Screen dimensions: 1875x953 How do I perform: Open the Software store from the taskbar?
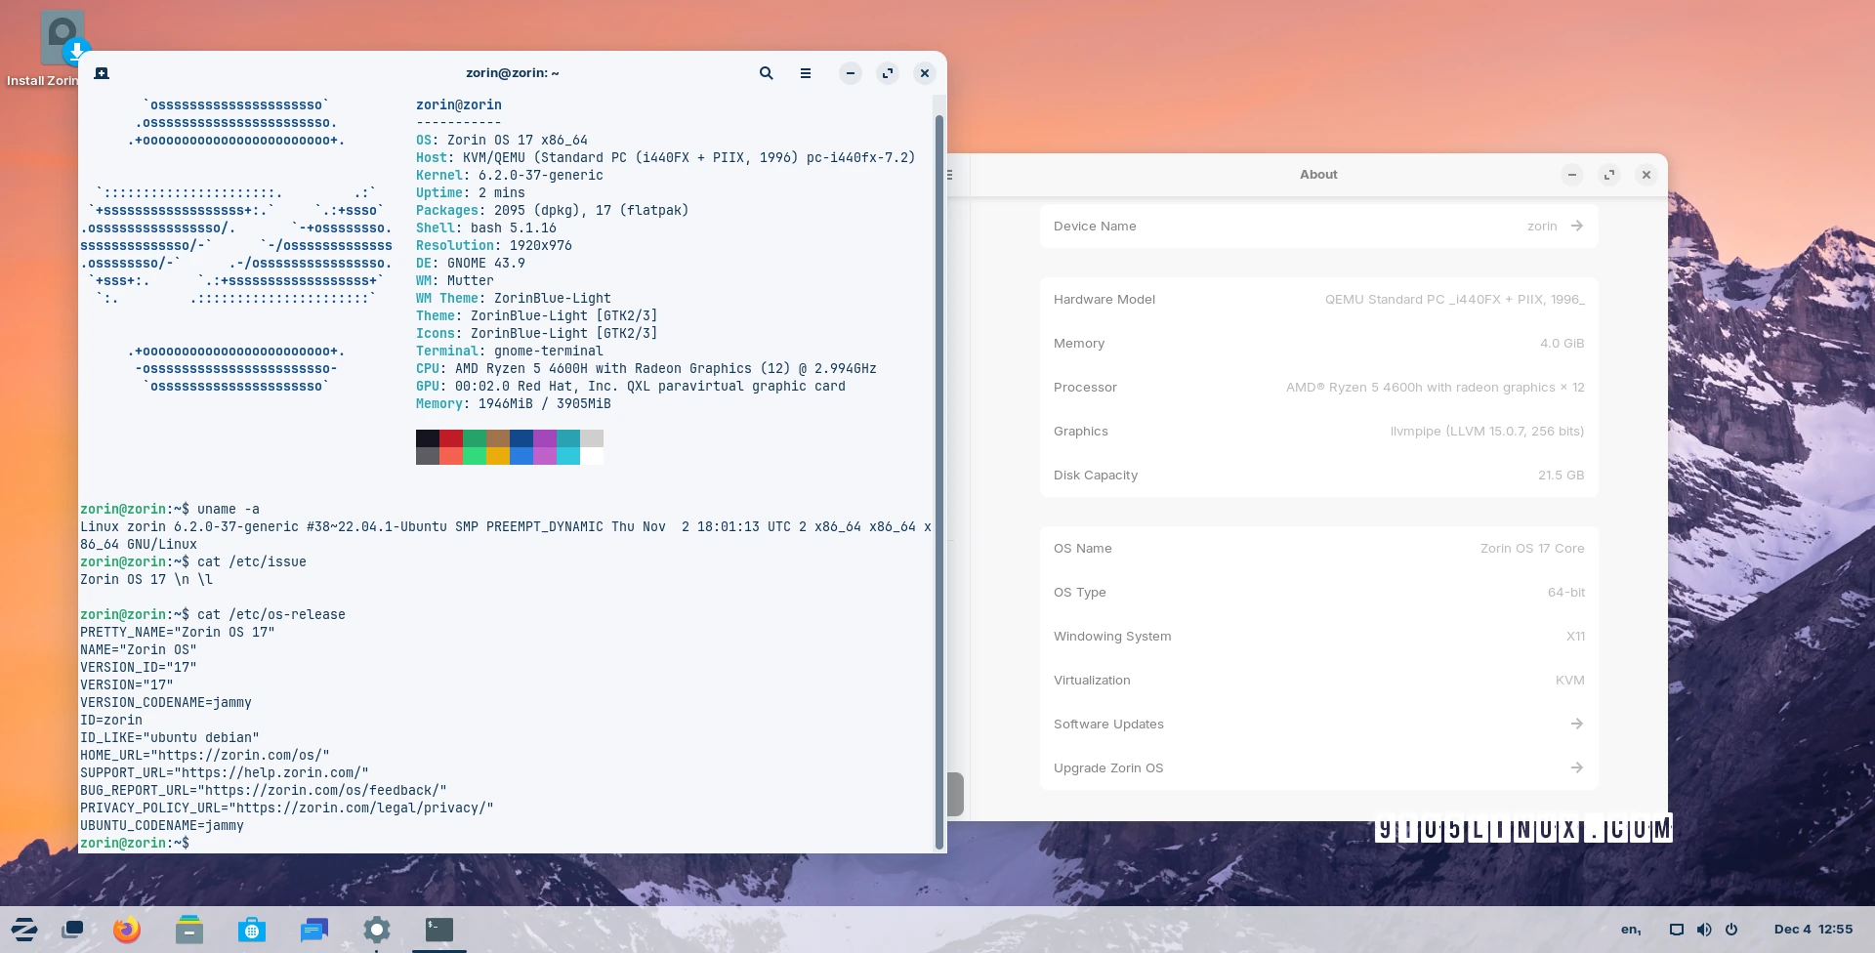click(x=251, y=929)
